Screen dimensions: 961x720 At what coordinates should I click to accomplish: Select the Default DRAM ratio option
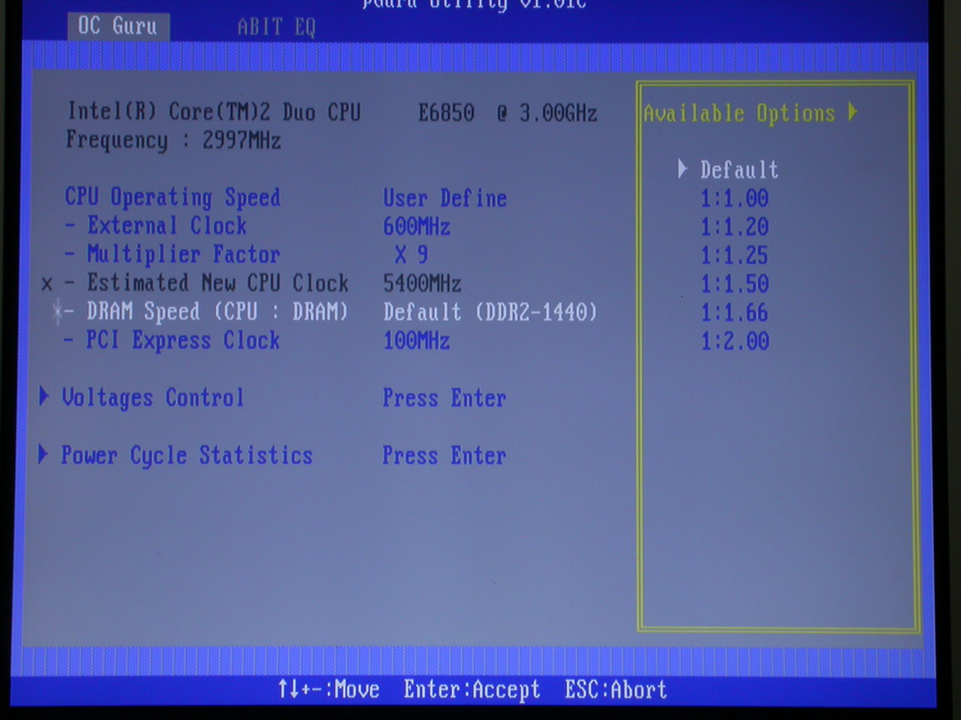click(739, 170)
